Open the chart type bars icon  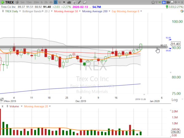pyautogui.click(x=69, y=2)
